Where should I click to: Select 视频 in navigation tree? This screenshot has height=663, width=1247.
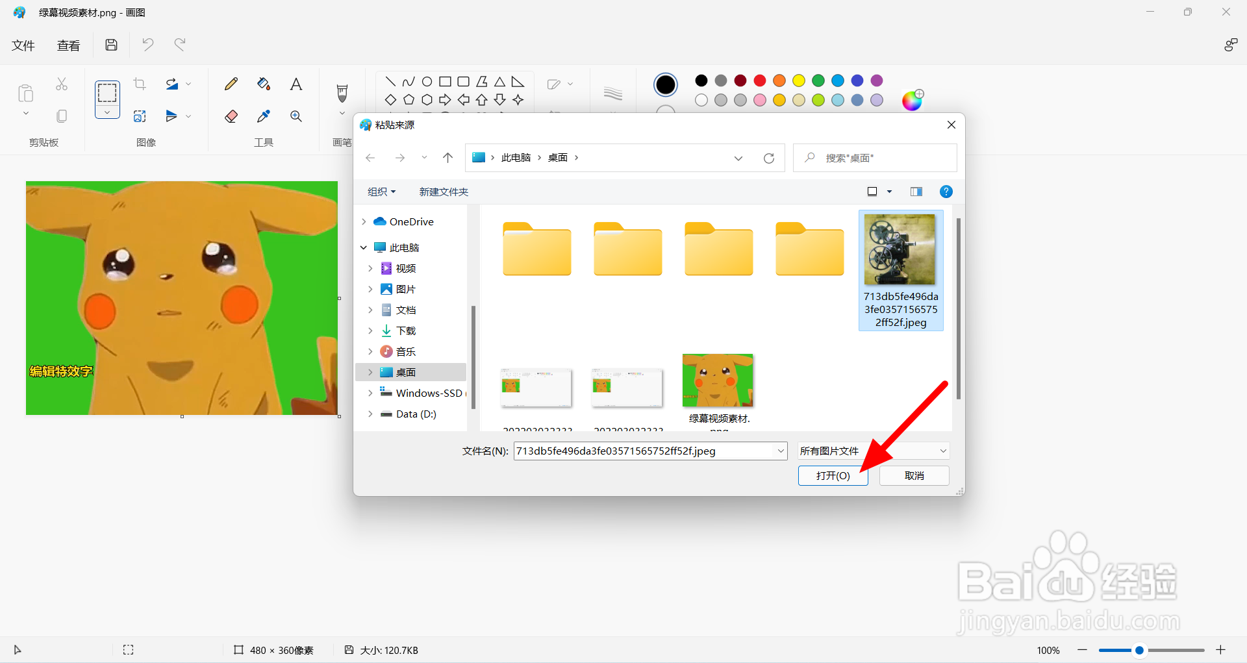pyautogui.click(x=406, y=268)
